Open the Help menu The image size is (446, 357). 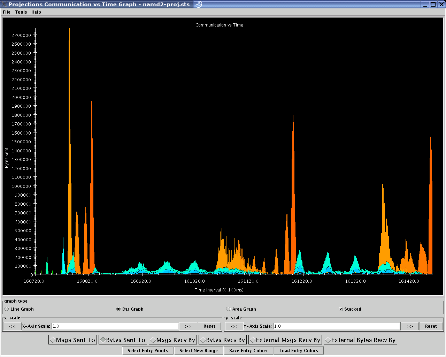(36, 12)
